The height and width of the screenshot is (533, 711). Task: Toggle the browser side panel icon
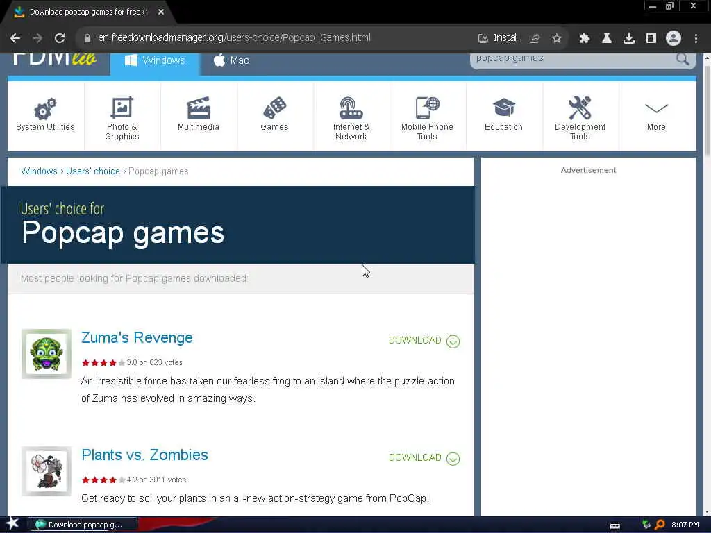651,39
